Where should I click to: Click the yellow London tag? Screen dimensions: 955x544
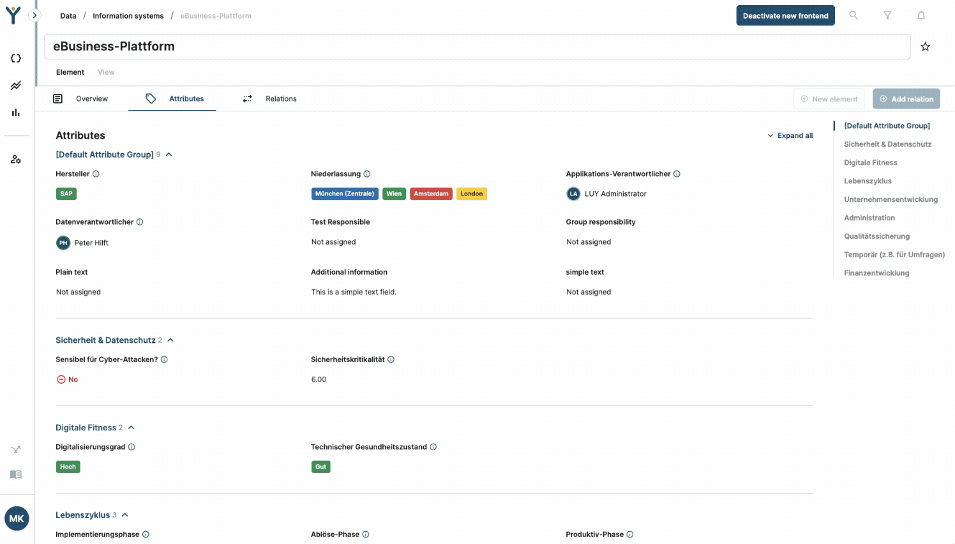471,193
